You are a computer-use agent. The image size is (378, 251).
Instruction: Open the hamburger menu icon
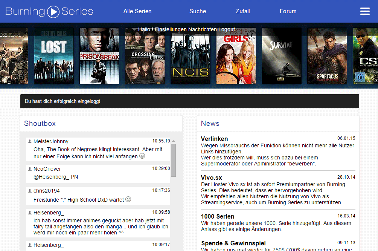(x=365, y=11)
